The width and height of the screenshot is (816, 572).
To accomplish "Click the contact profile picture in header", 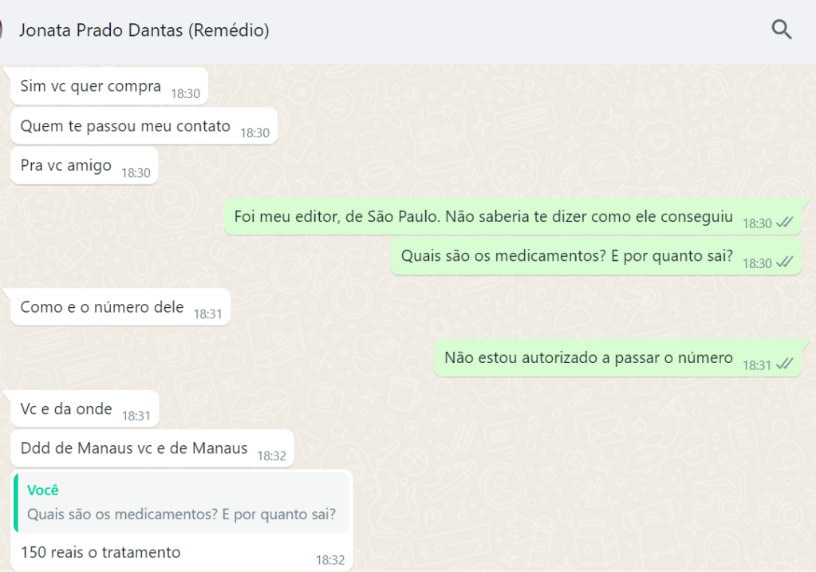I will coord(1,30).
